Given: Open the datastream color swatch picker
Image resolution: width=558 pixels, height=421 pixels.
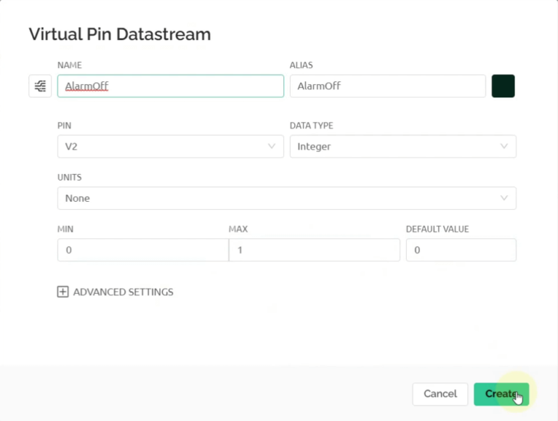Looking at the screenshot, I should 503,86.
